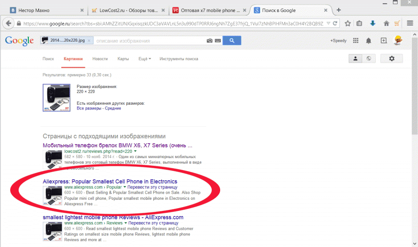418x247 pixels.
Task: Click the blue magnifier search button
Action: (232, 40)
